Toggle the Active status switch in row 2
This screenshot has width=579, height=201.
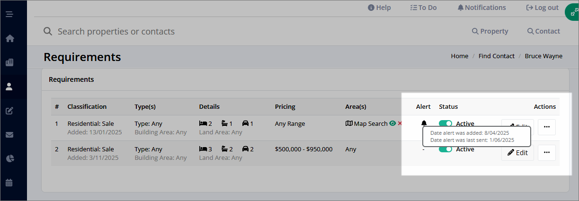pyautogui.click(x=445, y=149)
